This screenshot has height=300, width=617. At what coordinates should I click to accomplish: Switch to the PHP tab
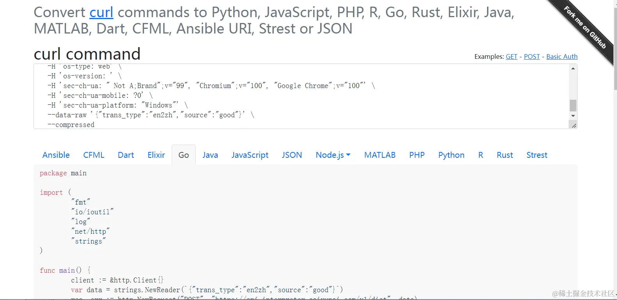pos(417,155)
